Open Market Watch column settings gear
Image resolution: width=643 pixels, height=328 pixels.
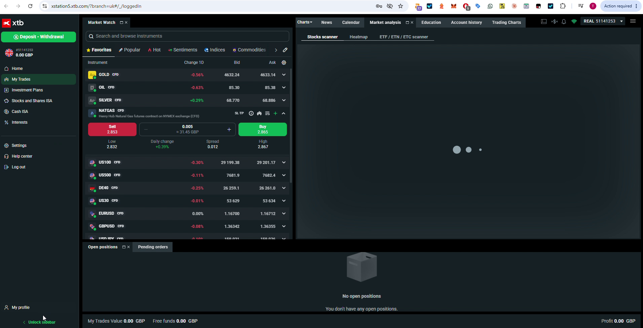point(284,63)
